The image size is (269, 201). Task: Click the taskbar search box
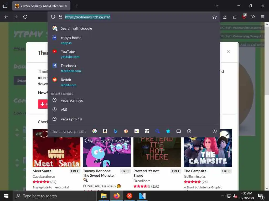point(55,196)
